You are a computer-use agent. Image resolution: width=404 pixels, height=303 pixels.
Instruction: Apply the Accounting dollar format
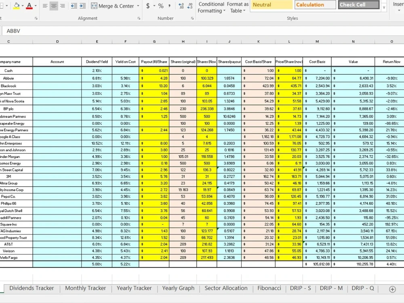148,6
